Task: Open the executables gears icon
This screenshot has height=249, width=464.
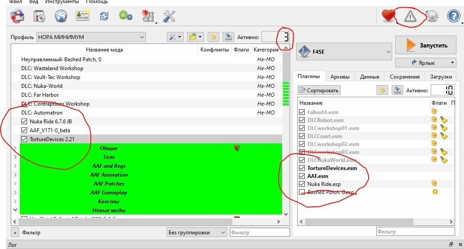Action: click(x=126, y=16)
